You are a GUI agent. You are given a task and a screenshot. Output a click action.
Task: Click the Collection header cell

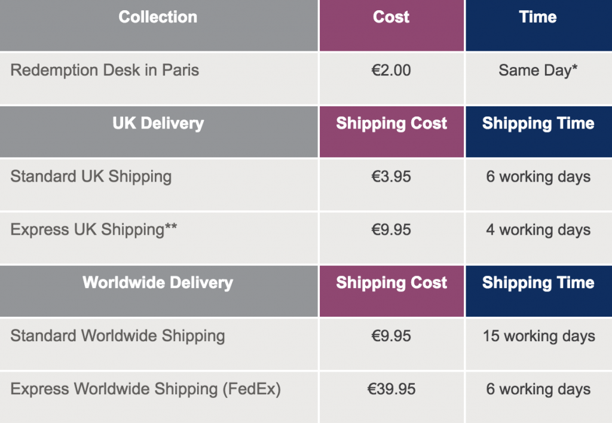pos(159,25)
